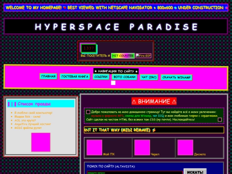232x174 pixels.
Task: Click the left warning triangle in ВНИМАНИЕ
Action: 134,102
